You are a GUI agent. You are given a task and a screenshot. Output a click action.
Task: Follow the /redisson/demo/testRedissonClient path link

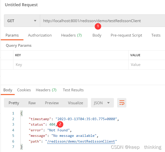pyautogui.click(x=82, y=141)
